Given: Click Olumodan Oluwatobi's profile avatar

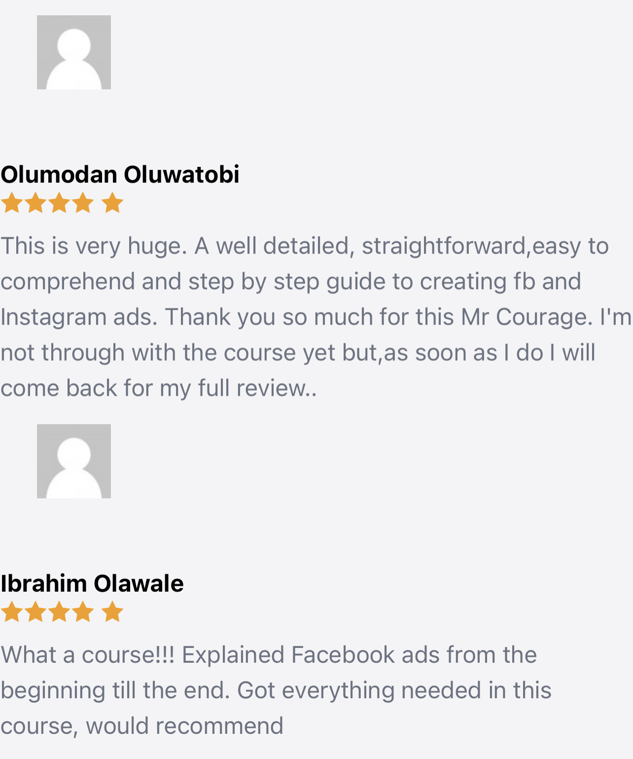Looking at the screenshot, I should [x=74, y=52].
